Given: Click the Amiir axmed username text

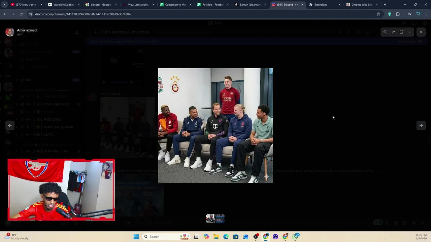Looking at the screenshot, I should 27,30.
